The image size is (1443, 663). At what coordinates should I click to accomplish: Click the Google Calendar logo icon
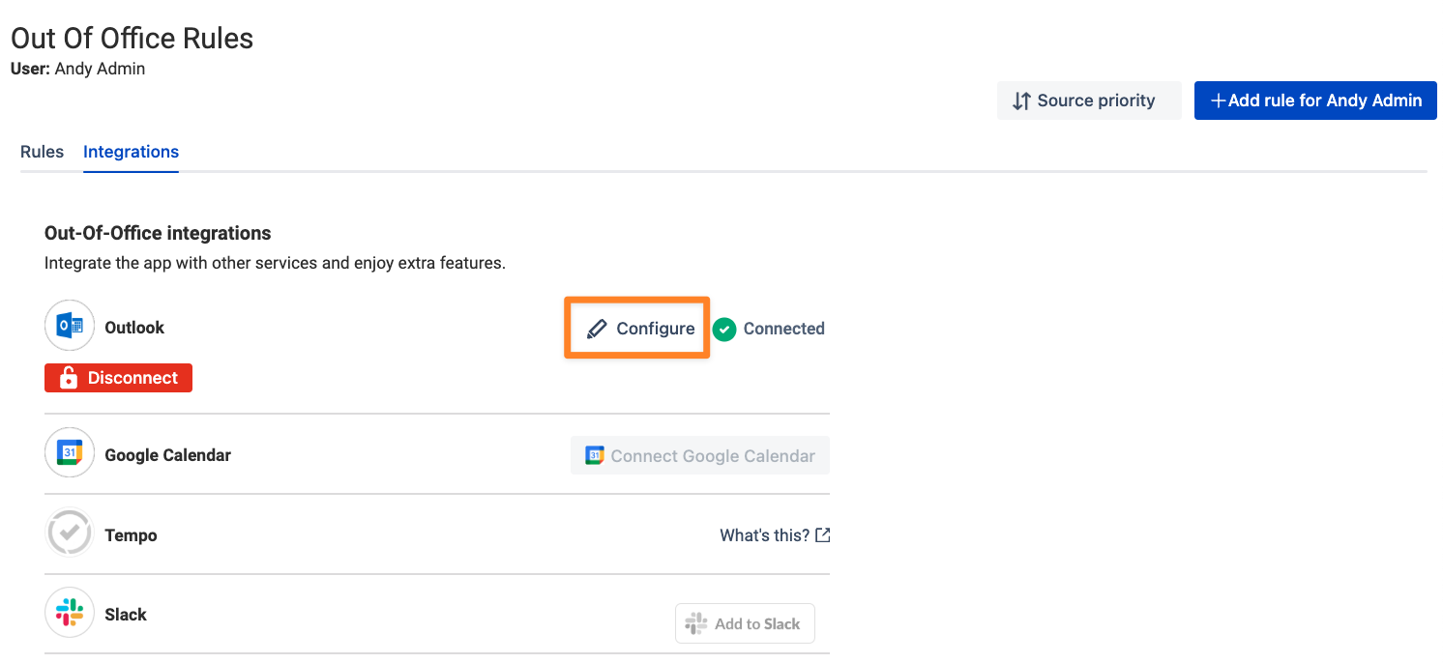[70, 453]
